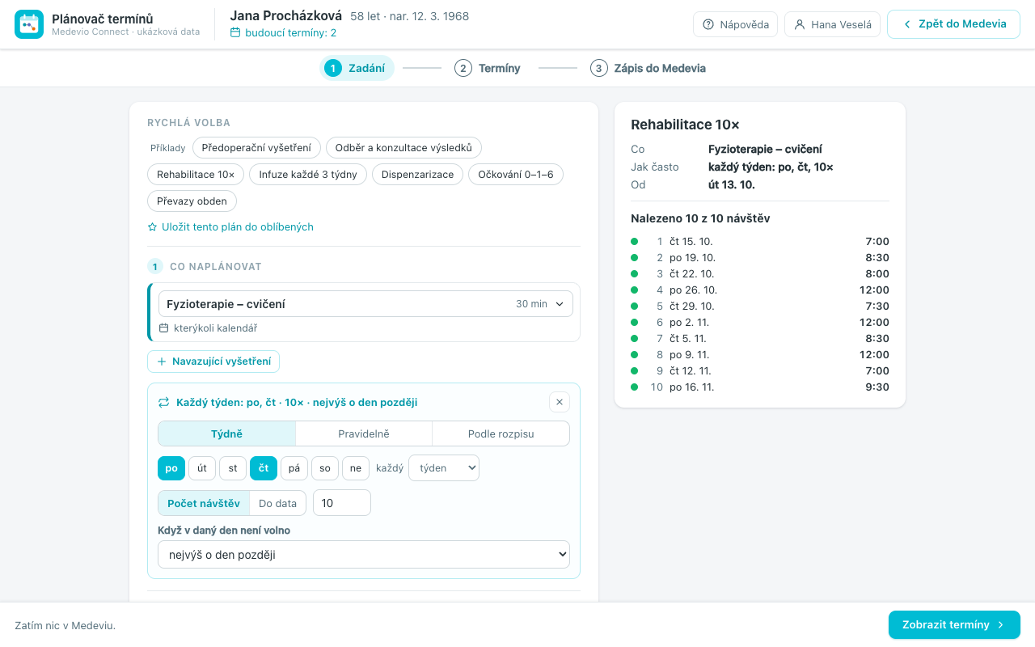Image resolution: width=1035 pixels, height=647 pixels.
Task: Click the visit count input showing 10
Action: tap(342, 503)
